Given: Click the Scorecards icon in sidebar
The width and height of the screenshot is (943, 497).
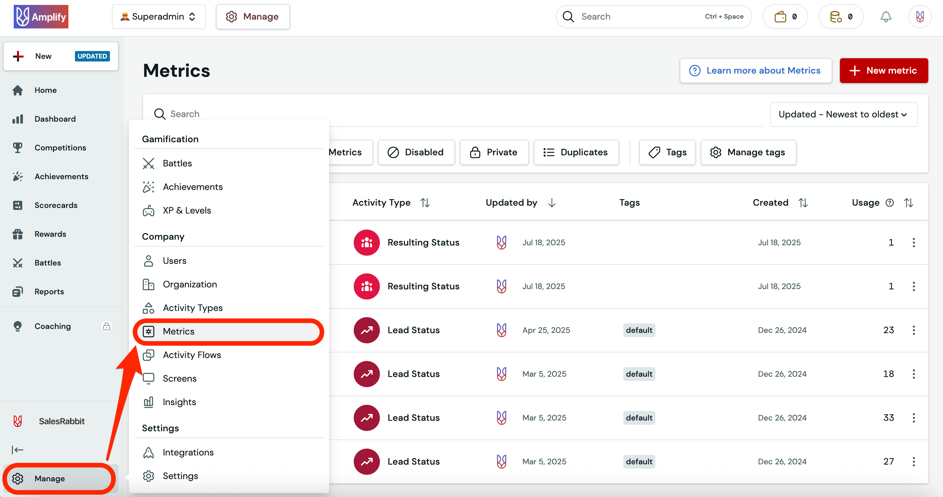Looking at the screenshot, I should (18, 205).
